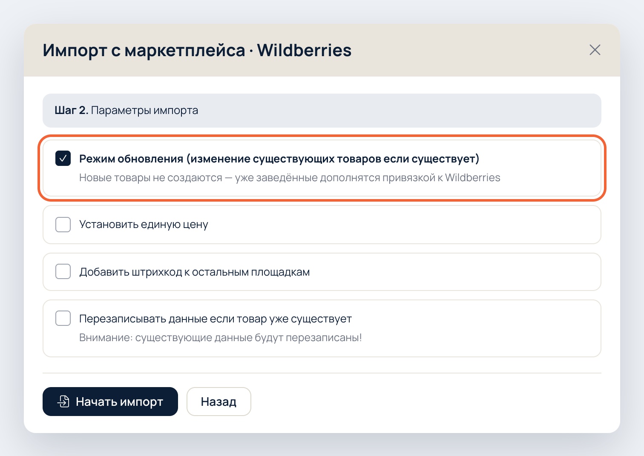
Task: Click the Импорт с маркетплейса · Wildberries title
Action: (197, 50)
